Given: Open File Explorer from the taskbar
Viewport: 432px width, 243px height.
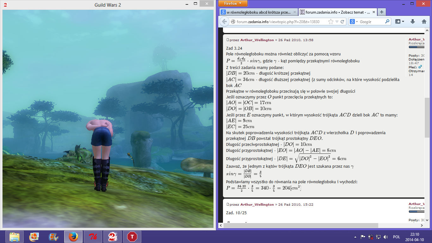Looking at the screenshot, I should click(15, 237).
